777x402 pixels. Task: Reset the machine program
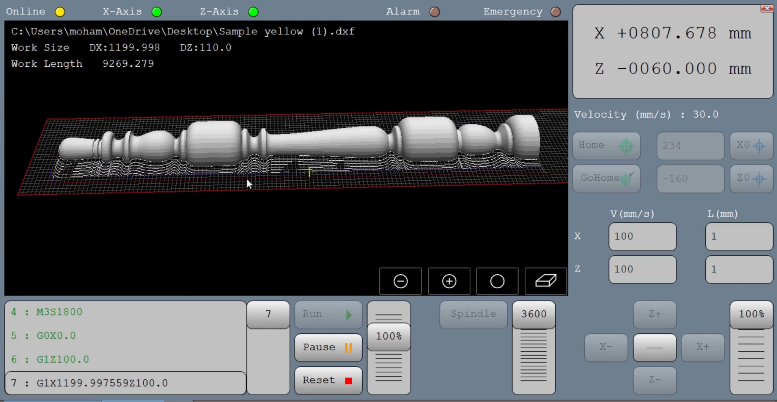click(328, 380)
